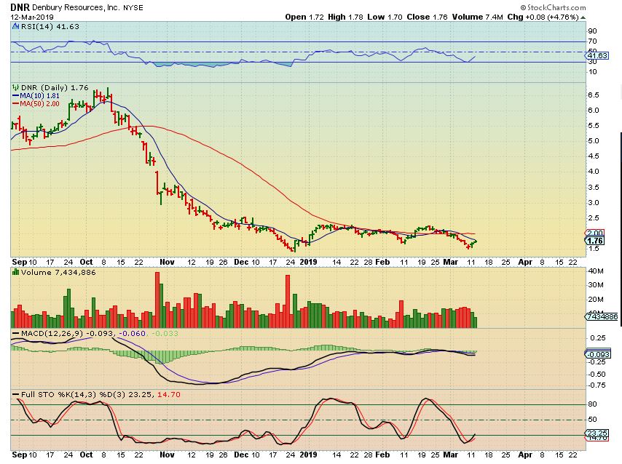
Task: Click the Apr label on price time axis
Action: 525,262
